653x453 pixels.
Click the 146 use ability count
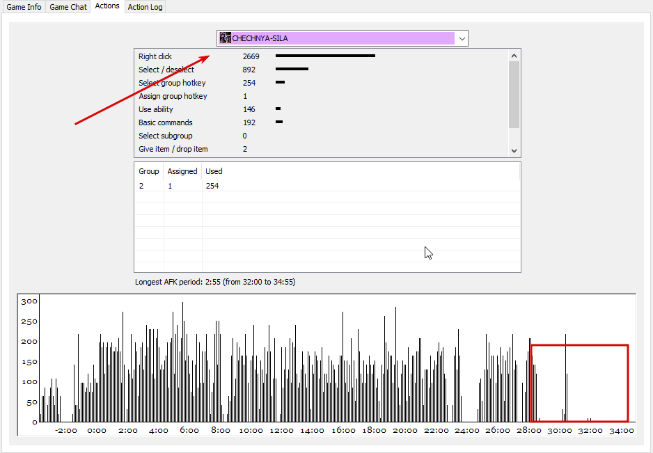coord(249,109)
